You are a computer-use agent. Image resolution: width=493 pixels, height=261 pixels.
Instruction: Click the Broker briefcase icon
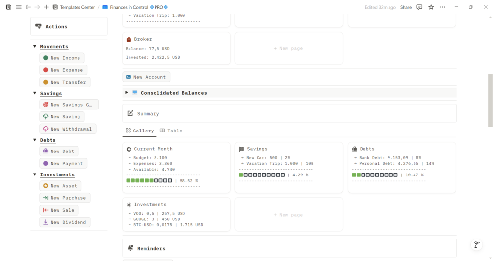[129, 39]
